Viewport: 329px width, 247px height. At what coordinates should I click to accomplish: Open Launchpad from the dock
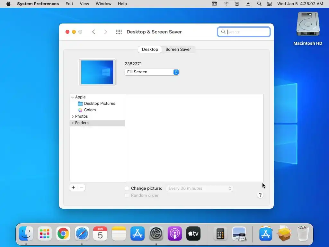45,233
